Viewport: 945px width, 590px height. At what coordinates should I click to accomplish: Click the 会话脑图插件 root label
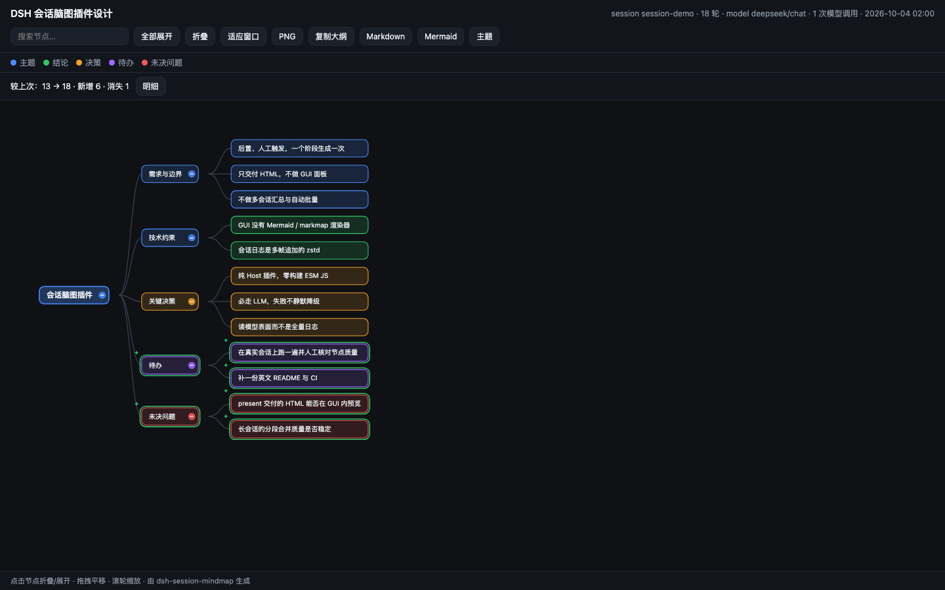click(70, 295)
